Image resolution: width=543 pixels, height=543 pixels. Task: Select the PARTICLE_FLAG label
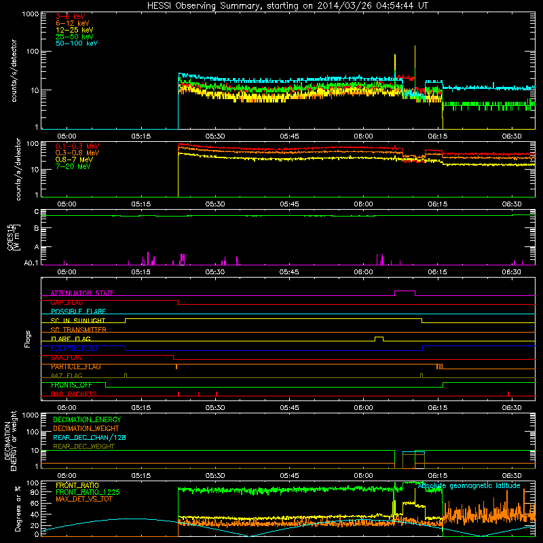76,367
